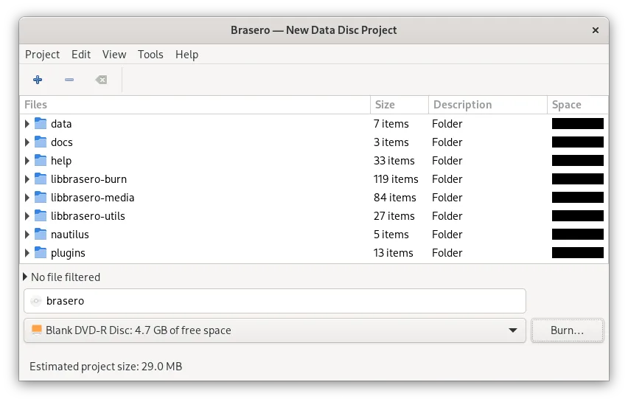Screen dimensions: 628x402
Task: Click the blue plus add files icon
Action: (x=38, y=80)
